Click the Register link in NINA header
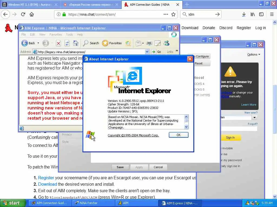Image resolution: width=277 pixels, height=207 pixels. pos(244,28)
